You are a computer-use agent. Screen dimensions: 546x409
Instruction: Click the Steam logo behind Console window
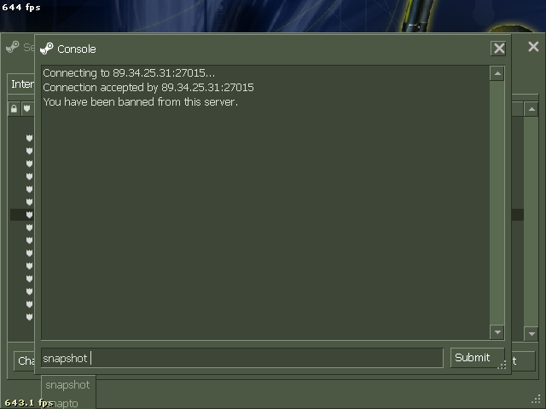point(13,47)
